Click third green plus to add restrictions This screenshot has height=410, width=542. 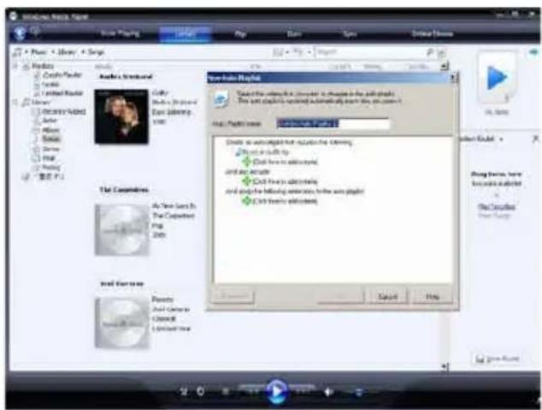click(x=246, y=200)
